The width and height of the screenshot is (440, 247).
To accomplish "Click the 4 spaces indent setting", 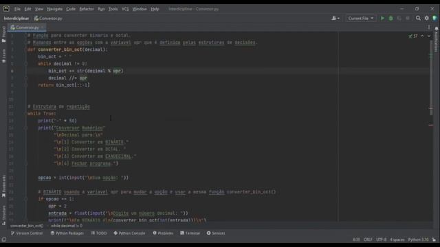I will click(x=397, y=239).
